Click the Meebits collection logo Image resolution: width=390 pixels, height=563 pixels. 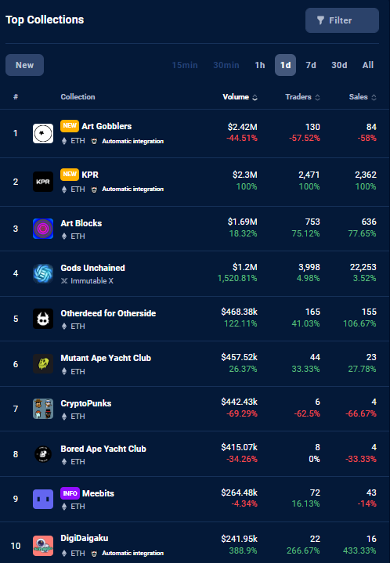(43, 499)
